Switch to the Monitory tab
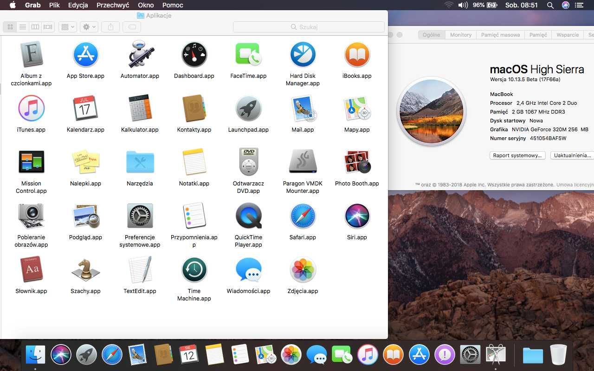This screenshot has width=594, height=371. pos(461,35)
